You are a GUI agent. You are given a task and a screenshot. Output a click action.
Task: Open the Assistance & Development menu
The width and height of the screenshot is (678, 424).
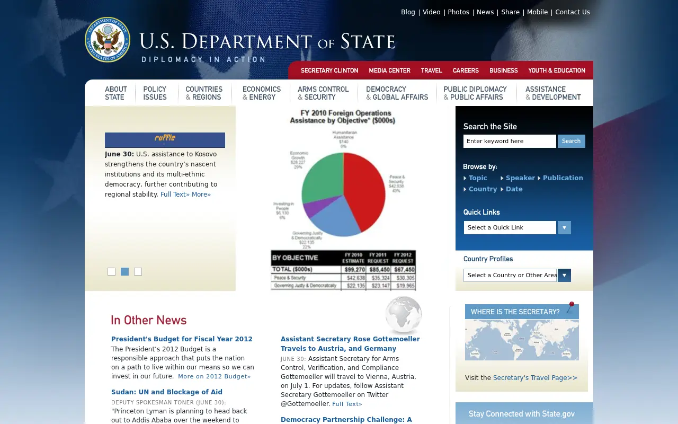tap(553, 93)
